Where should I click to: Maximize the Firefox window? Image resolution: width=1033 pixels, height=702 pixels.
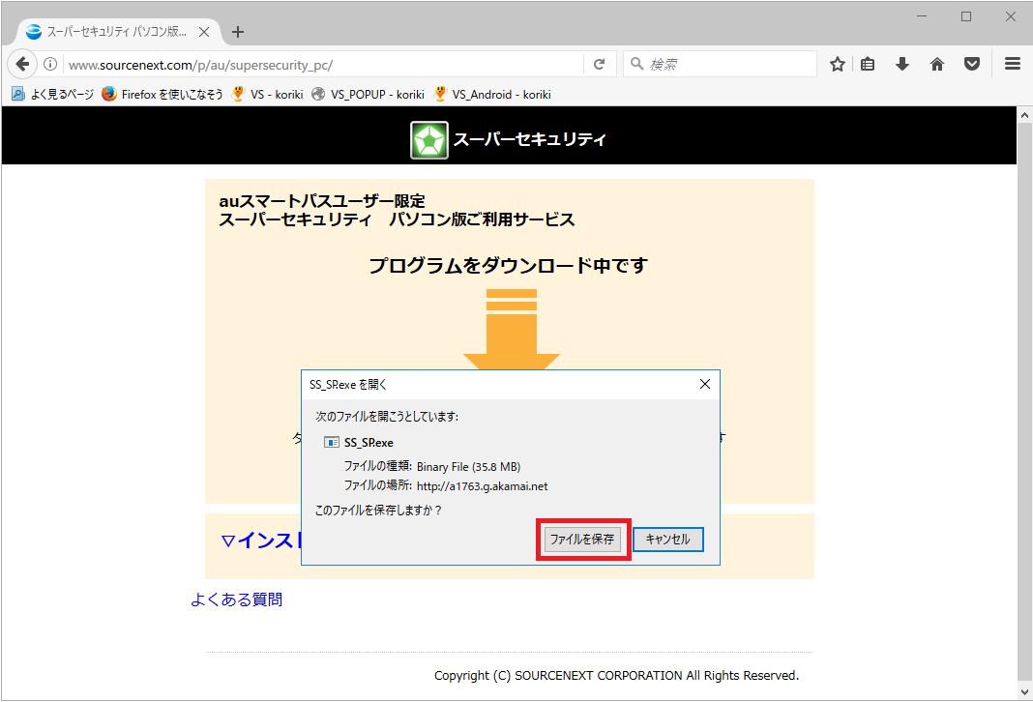point(966,16)
